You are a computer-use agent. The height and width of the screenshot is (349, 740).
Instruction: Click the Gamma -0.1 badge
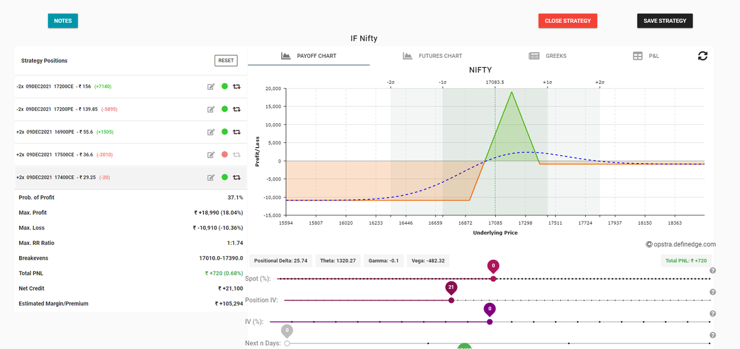pyautogui.click(x=385, y=261)
